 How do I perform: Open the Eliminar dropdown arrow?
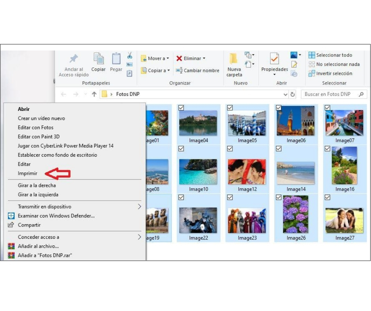[204, 58]
